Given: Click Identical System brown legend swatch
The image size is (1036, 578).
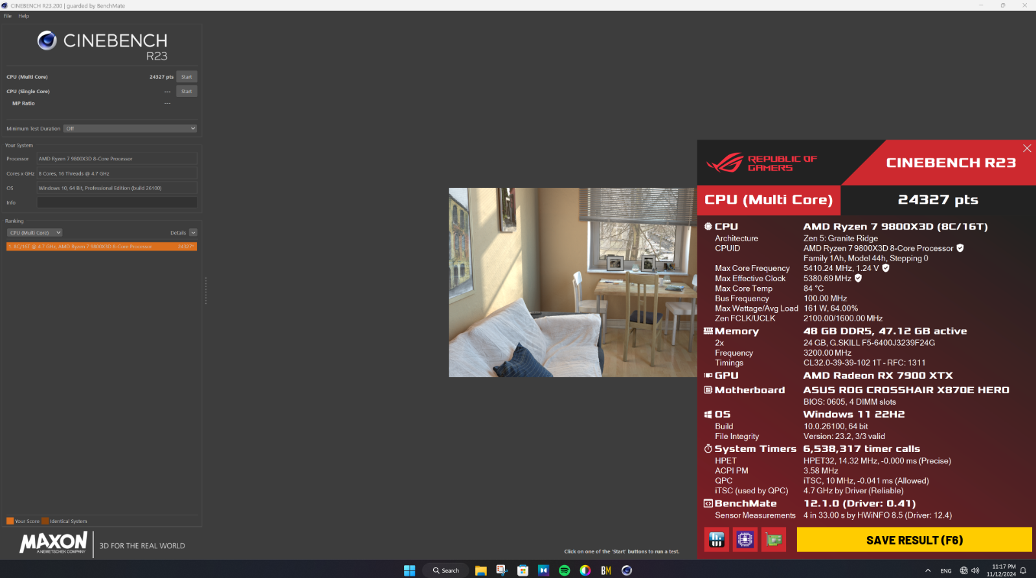Looking at the screenshot, I should tap(45, 521).
